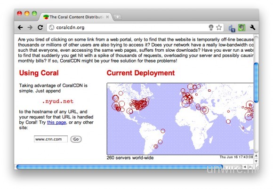Click the coralcdn.org address bar
The height and width of the screenshot is (189, 273).
pyautogui.click(x=135, y=27)
